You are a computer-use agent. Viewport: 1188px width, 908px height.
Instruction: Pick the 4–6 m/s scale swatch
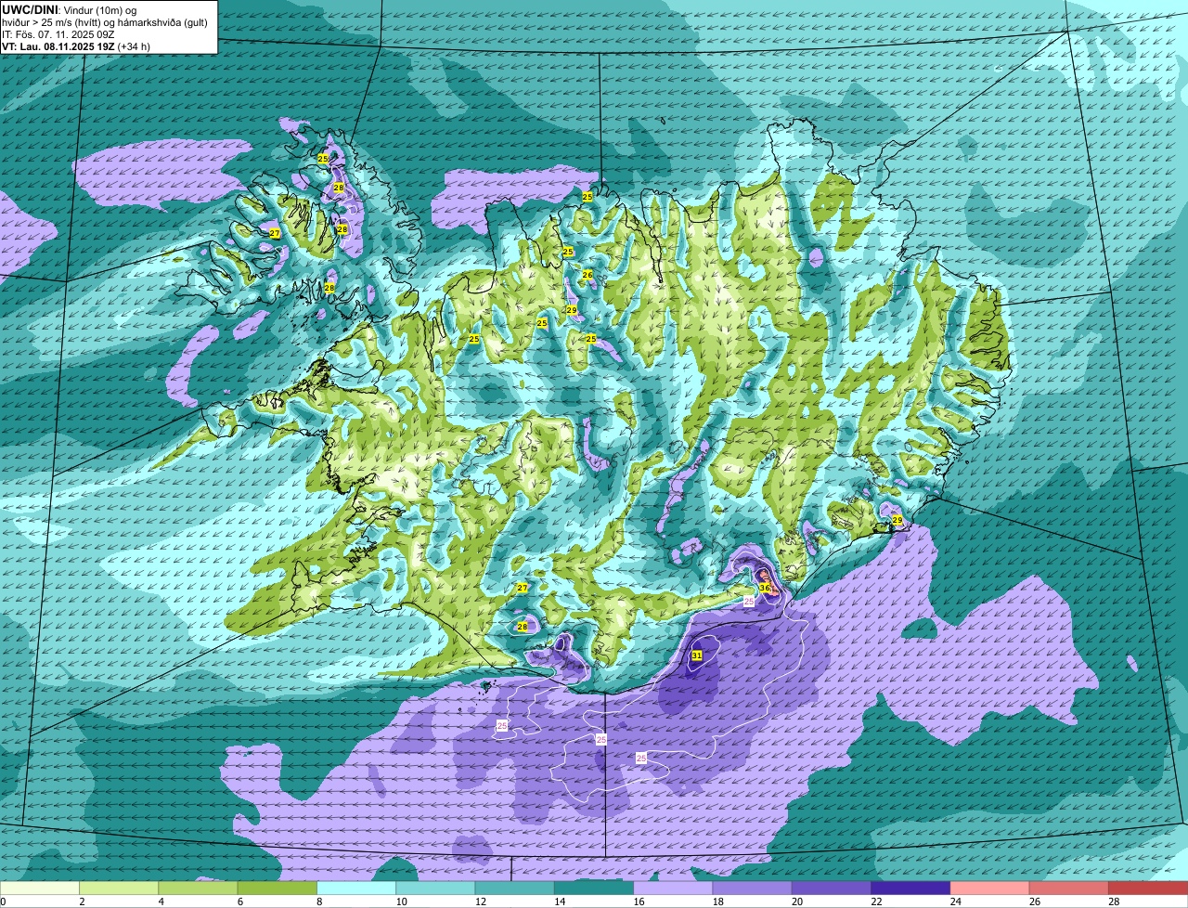click(198, 889)
